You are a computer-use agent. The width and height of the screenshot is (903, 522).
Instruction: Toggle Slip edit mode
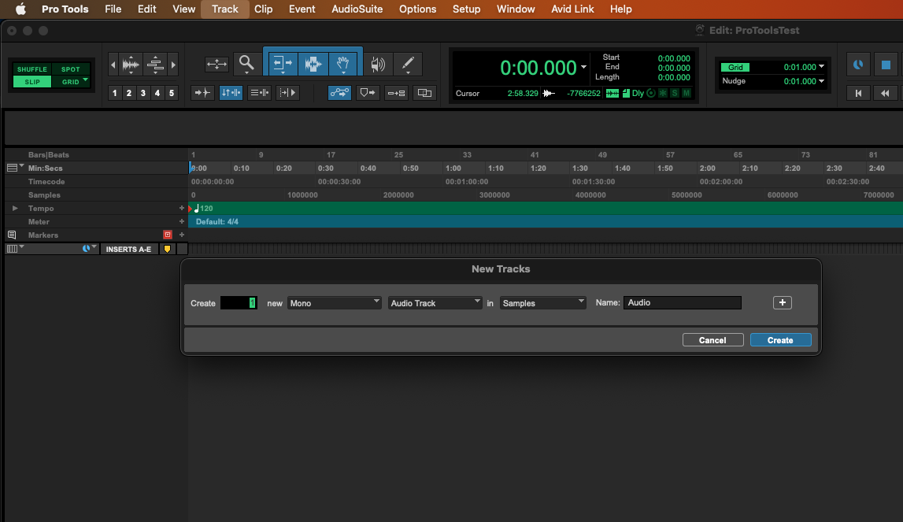tap(32, 82)
